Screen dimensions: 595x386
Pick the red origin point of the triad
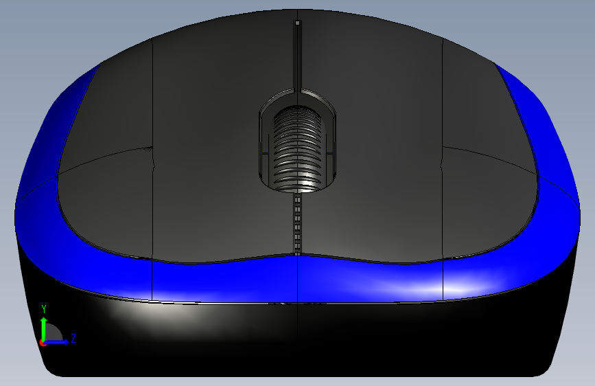[42, 343]
